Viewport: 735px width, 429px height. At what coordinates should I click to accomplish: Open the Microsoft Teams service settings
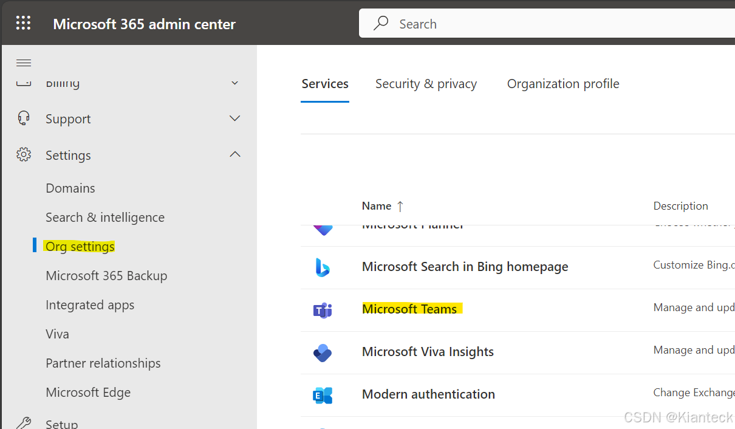pos(409,309)
